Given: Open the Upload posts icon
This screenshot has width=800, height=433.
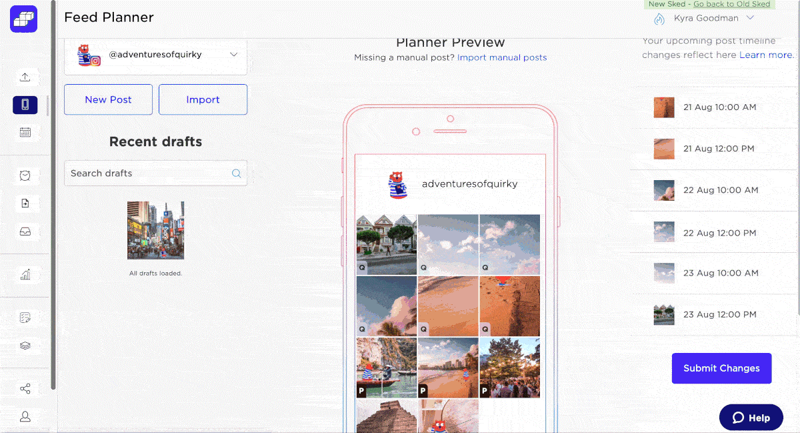Looking at the screenshot, I should (25, 77).
